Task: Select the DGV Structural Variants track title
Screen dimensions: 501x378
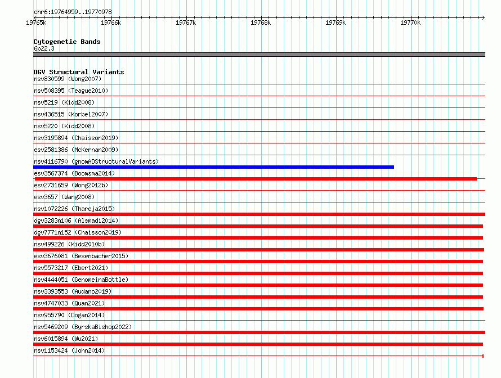Action: [79, 72]
